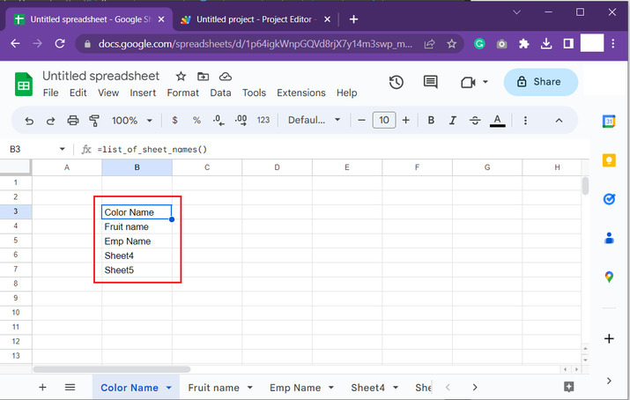Open the Tools menu
630x400 pixels.
pyautogui.click(x=254, y=93)
